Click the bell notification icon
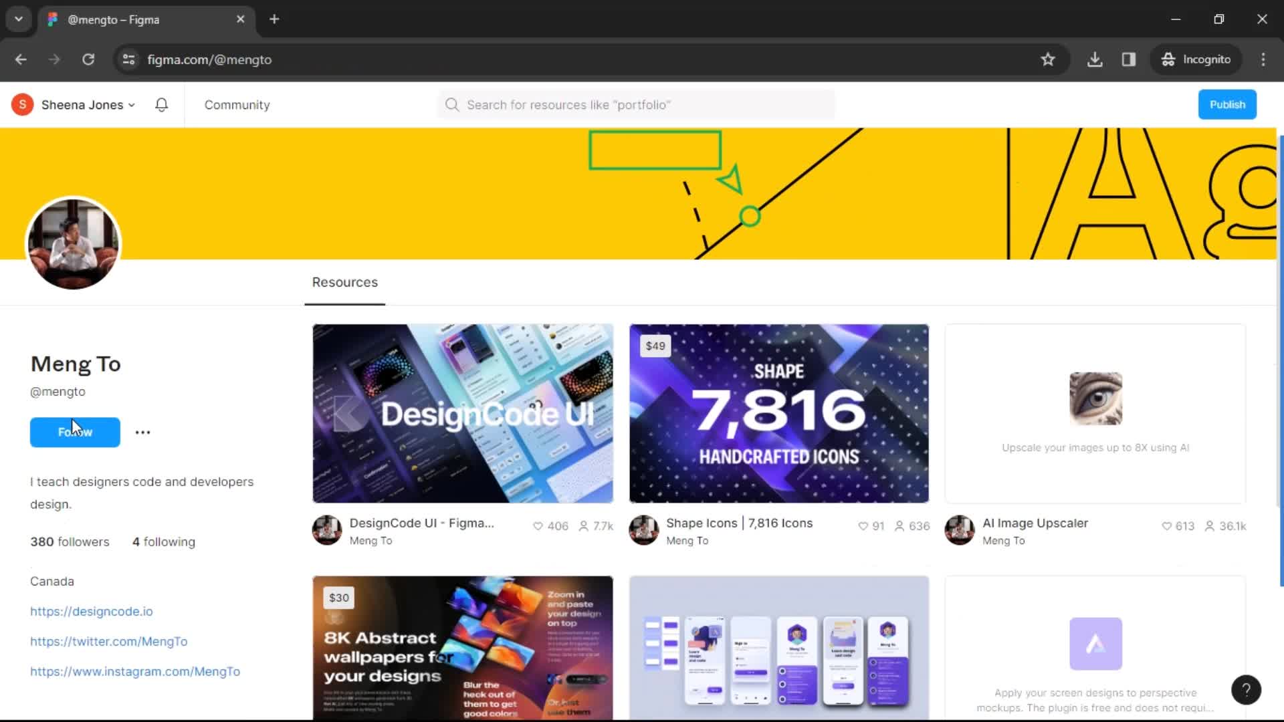This screenshot has height=722, width=1284. point(161,105)
